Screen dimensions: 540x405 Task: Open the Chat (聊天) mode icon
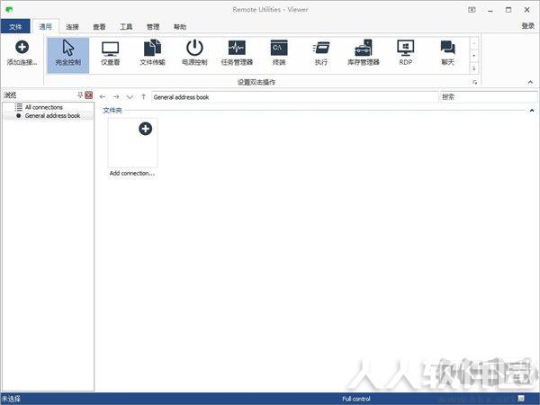click(447, 55)
